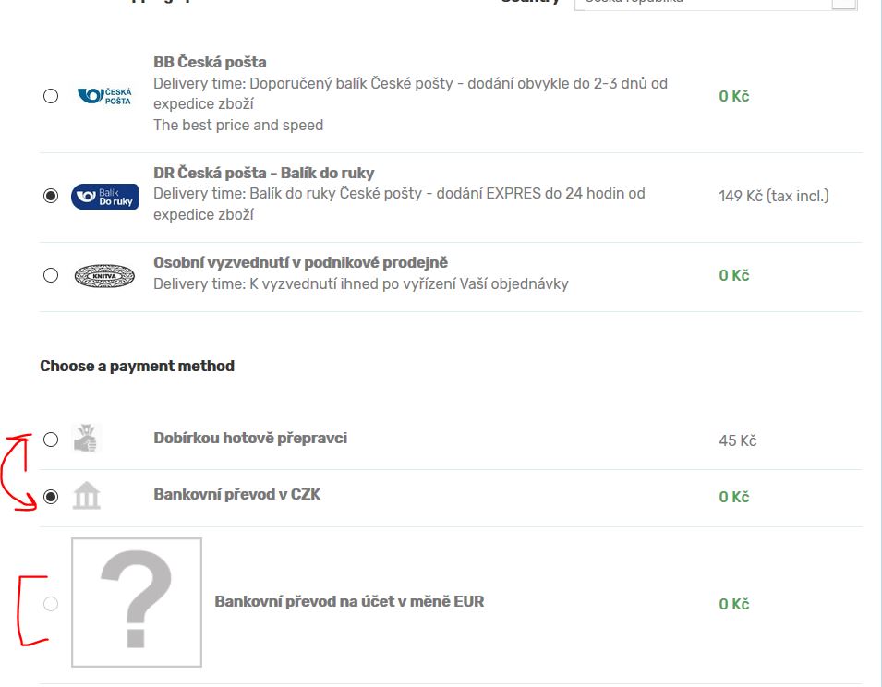Image resolution: width=882 pixels, height=687 pixels.
Task: Click Osobní vyzvednutí v podnikové prodejně title
Action: (300, 263)
